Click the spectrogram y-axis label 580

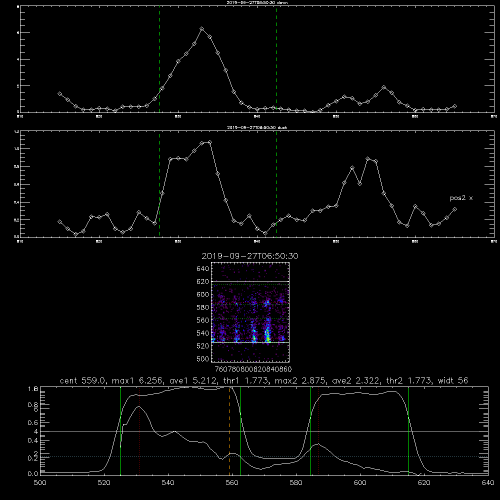point(203,307)
